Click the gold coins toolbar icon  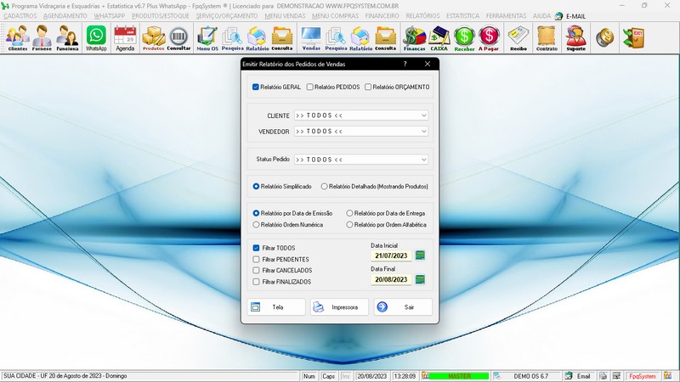point(604,38)
